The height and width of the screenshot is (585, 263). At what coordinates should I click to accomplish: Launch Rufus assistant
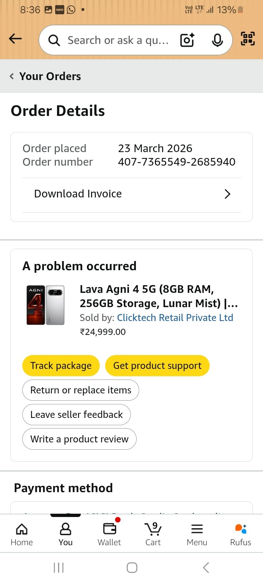241,534
